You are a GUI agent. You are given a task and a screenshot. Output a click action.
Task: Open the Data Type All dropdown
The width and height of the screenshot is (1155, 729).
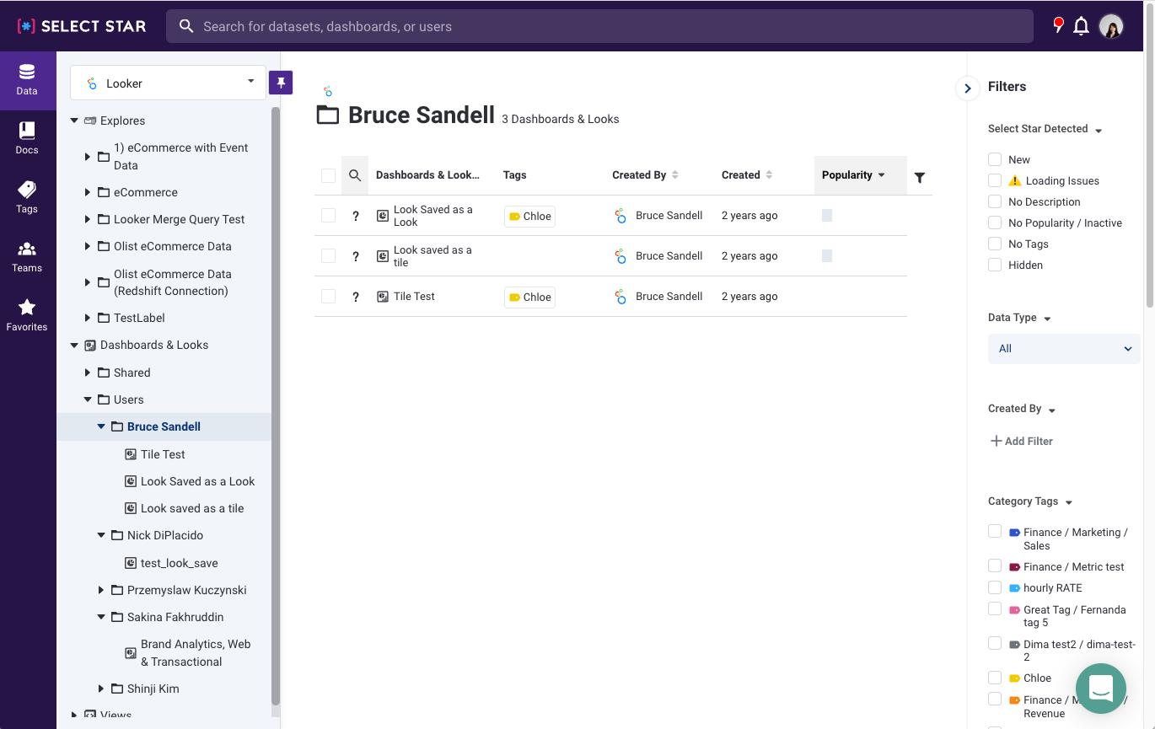click(1063, 349)
